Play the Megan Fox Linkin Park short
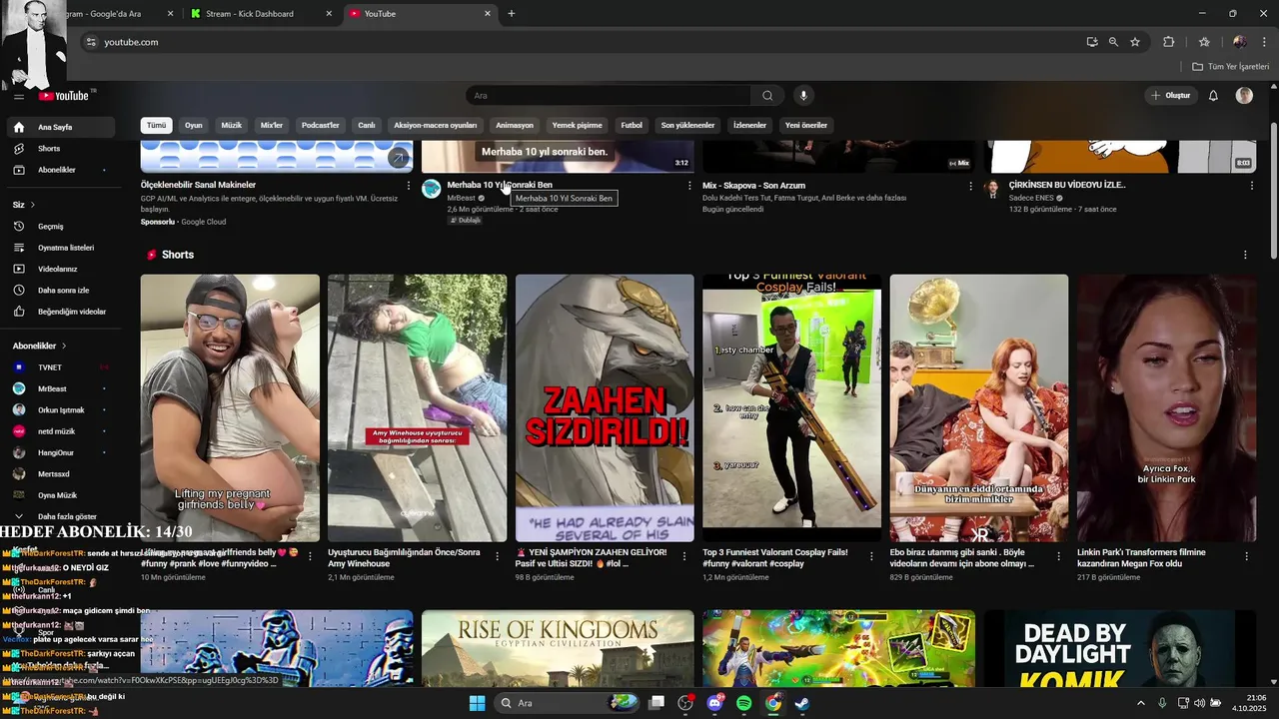 pyautogui.click(x=1166, y=407)
